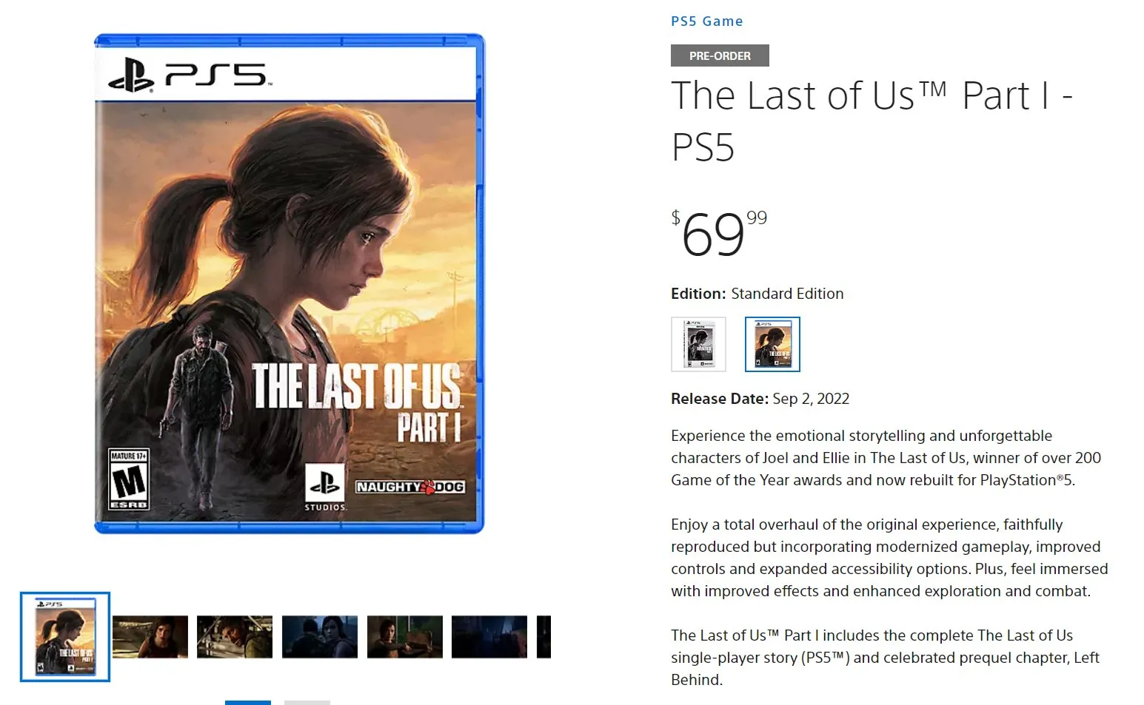Select the black-and-white edition cover option

698,344
